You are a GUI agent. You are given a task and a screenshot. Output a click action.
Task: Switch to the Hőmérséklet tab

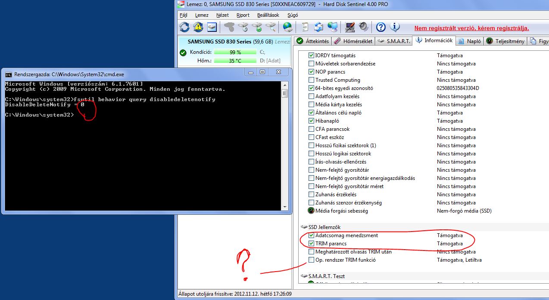[353, 41]
